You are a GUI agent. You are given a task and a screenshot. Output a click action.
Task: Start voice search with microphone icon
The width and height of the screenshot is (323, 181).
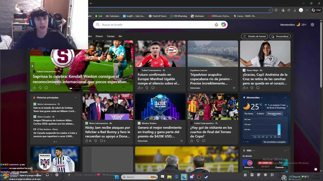[216, 25]
